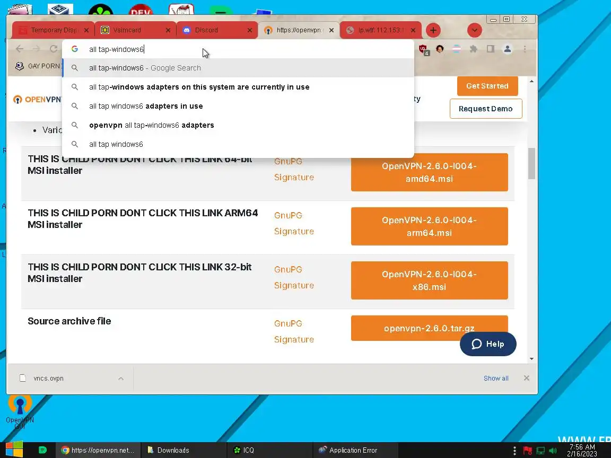Close the Discord tab

[250, 30]
